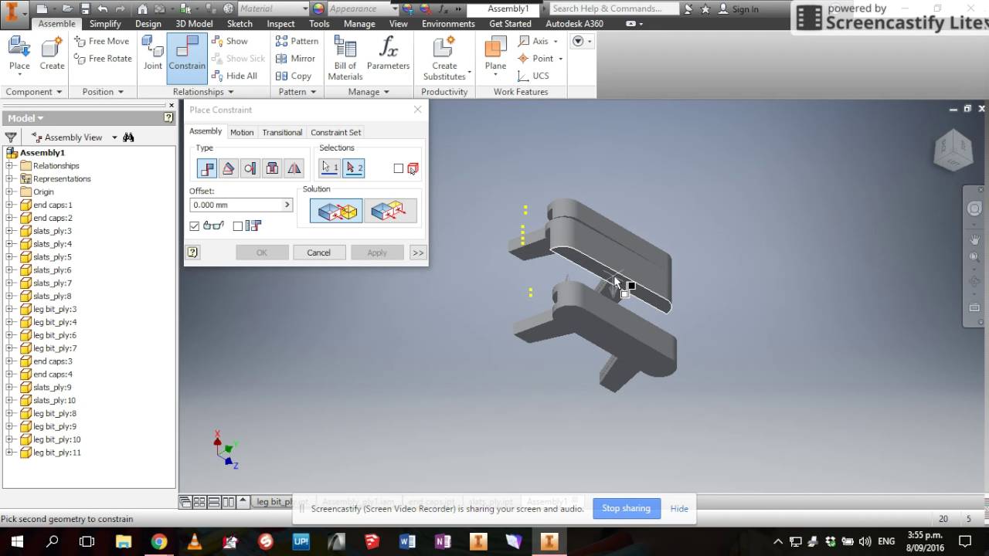Click the work Plane tool
The width and height of the screenshot is (989, 556).
(495, 54)
